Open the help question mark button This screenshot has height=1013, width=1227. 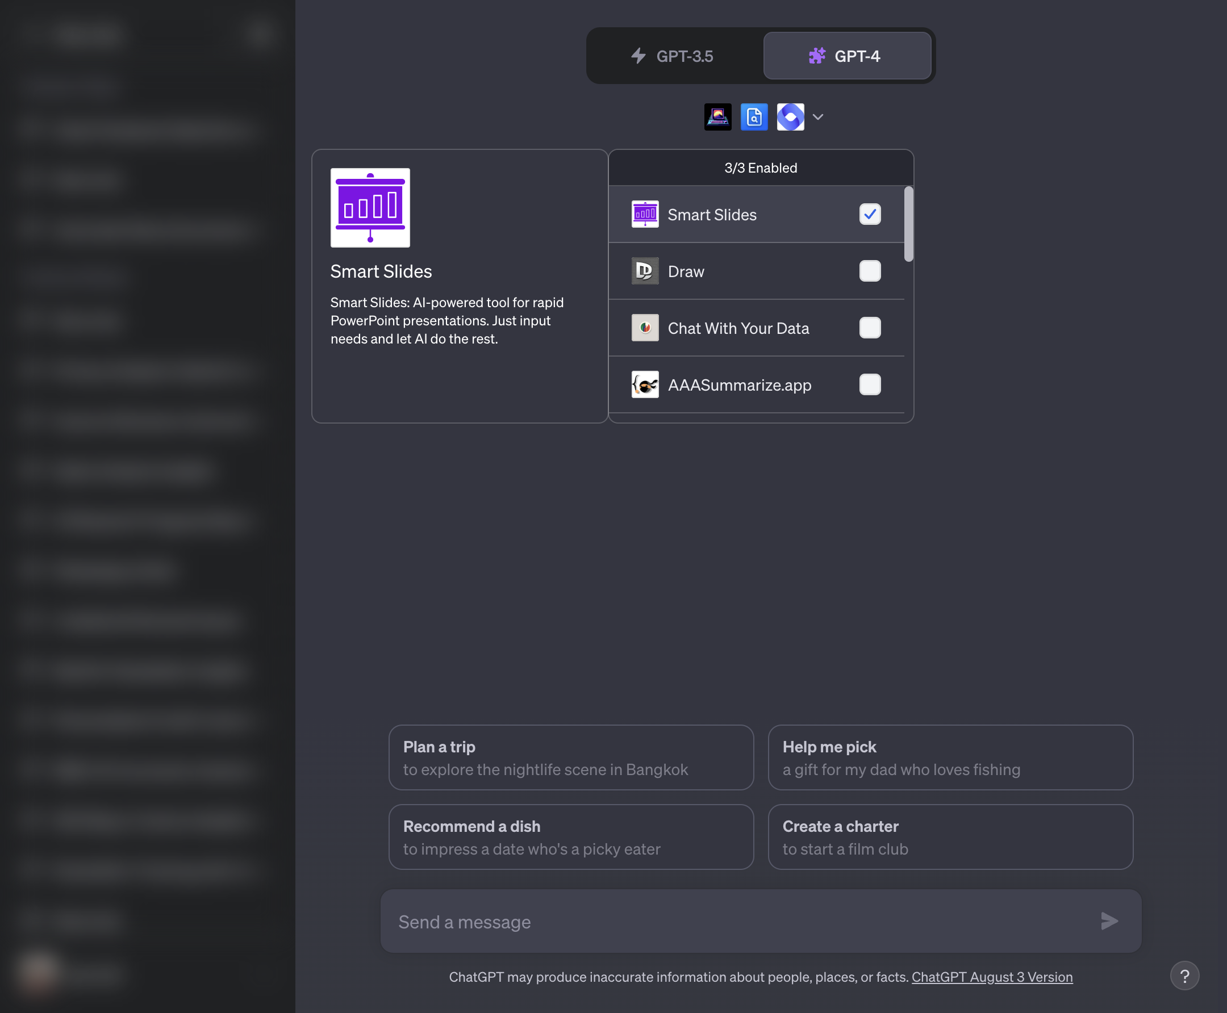click(1184, 976)
